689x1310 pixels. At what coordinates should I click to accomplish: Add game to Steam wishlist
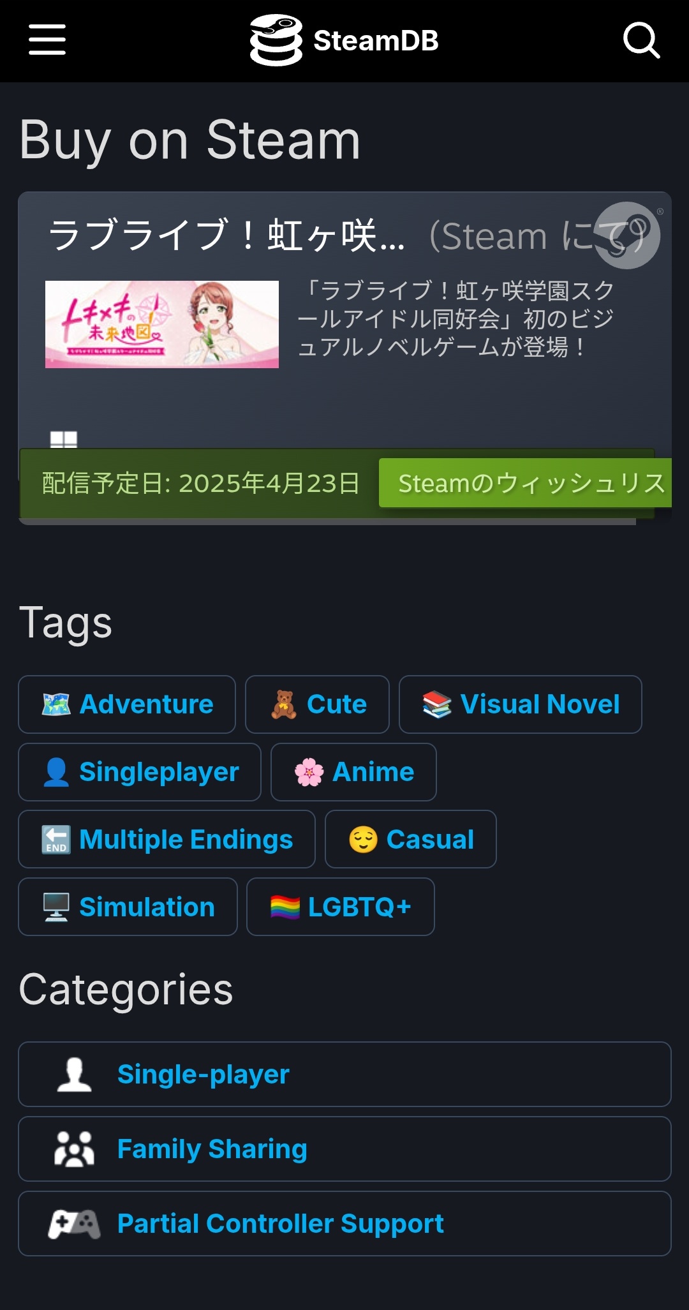click(x=525, y=483)
